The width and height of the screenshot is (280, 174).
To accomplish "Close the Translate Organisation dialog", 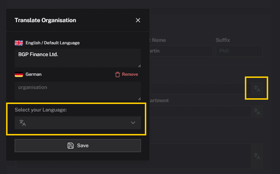I will coord(138,20).
